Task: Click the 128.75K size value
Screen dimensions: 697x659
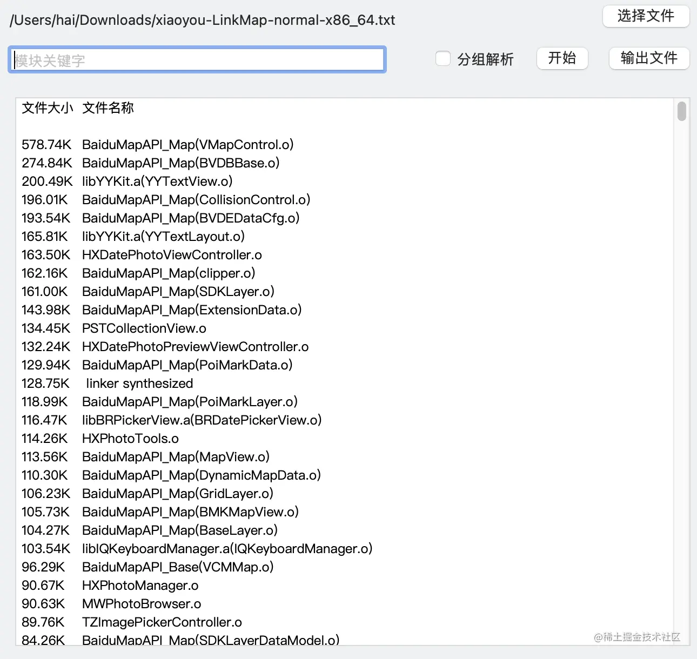Action: 46,384
